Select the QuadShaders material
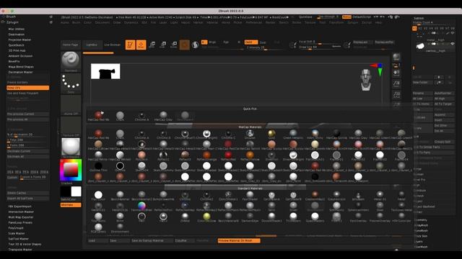The width and height of the screenshot is (462, 259). pos(315,217)
